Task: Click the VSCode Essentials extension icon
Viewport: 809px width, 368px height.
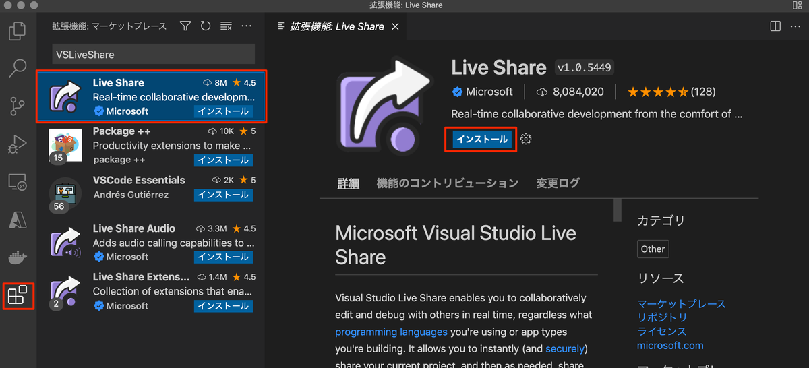Action: [x=65, y=195]
